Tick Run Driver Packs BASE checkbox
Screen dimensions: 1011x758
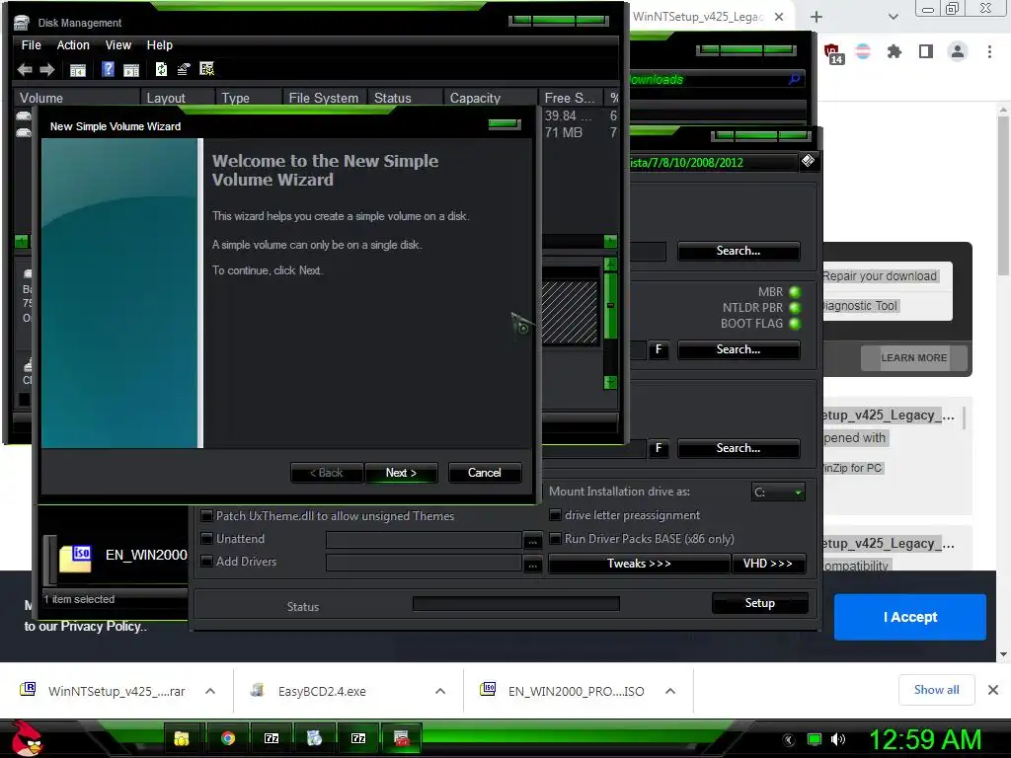[x=555, y=538]
